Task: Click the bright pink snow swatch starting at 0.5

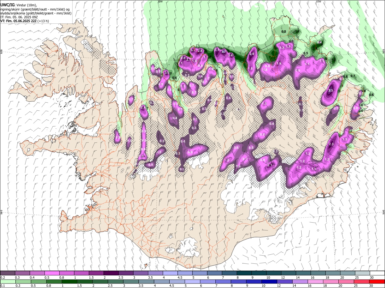Action: click(x=52, y=273)
